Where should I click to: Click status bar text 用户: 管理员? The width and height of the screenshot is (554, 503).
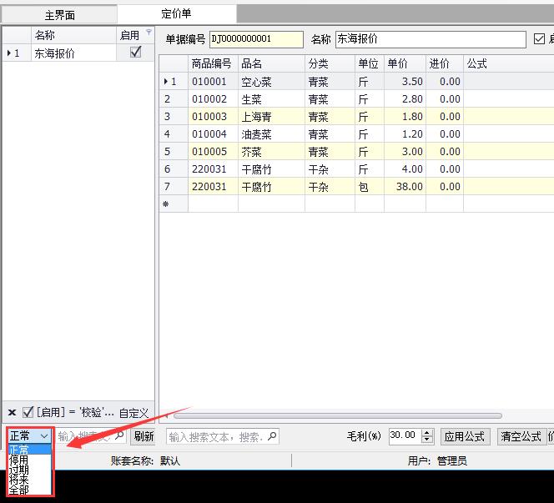[437, 461]
